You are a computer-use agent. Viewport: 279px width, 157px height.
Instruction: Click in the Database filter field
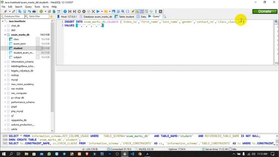pyautogui.click(x=13, y=17)
